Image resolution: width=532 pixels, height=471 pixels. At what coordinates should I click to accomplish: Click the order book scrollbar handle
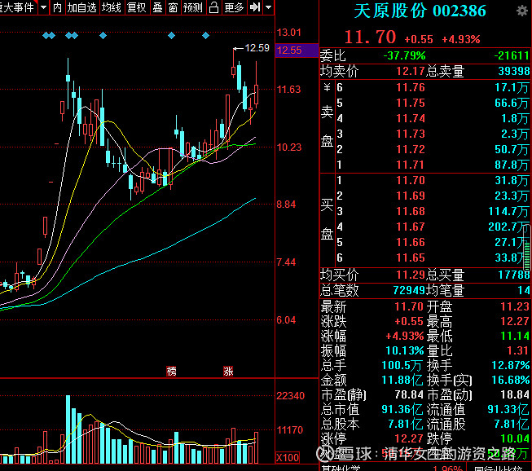[527, 248]
